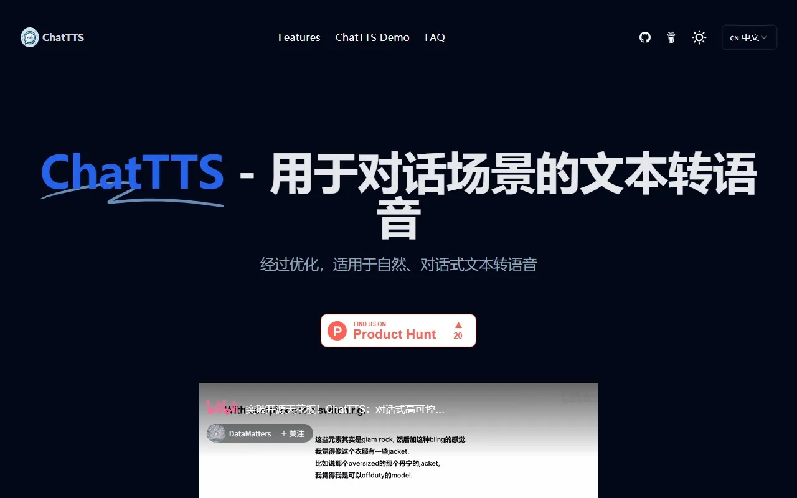Go to the Features nav item

(299, 37)
